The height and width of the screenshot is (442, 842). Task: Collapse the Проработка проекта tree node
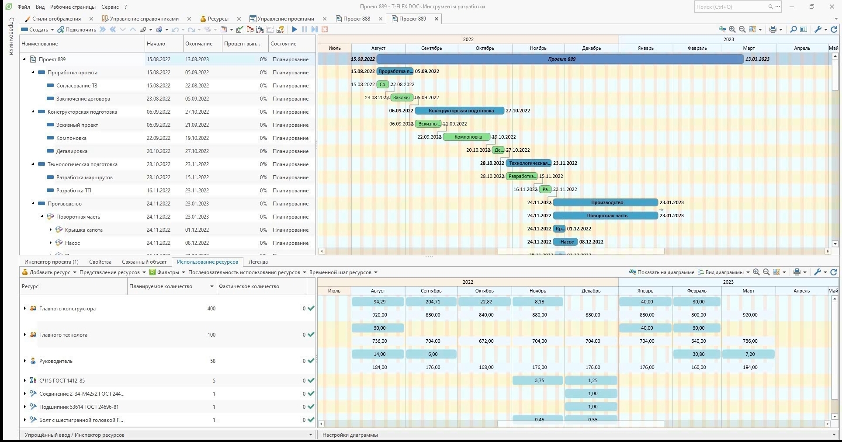coord(33,72)
